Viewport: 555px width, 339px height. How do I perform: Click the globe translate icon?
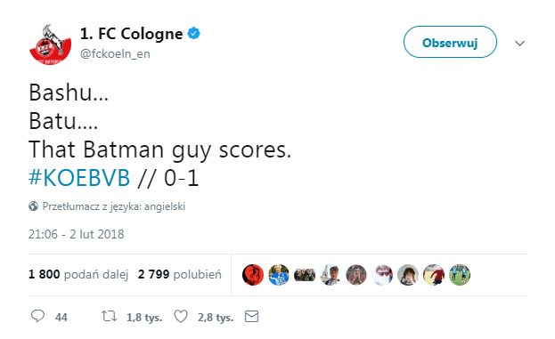(x=33, y=206)
